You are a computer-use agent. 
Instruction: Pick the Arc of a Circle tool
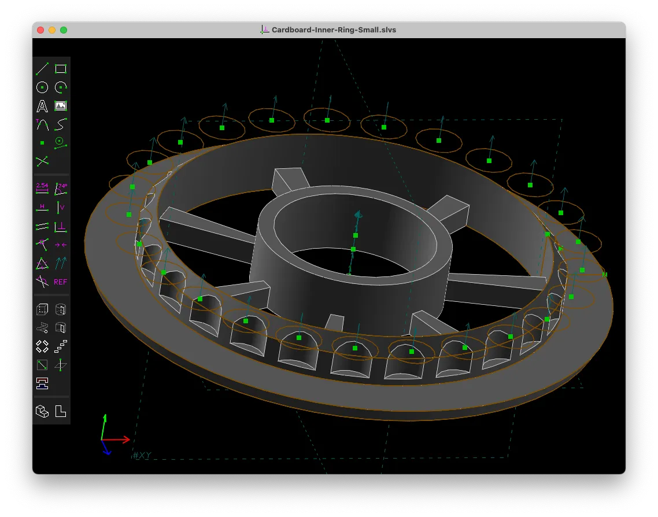click(61, 87)
